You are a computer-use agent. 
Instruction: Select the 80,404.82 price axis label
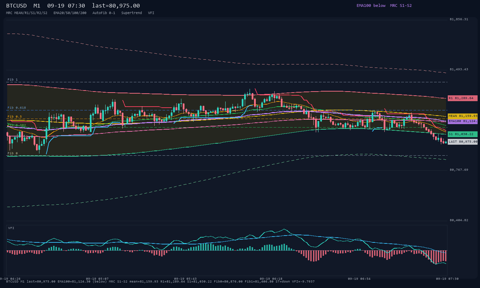[x=459, y=220]
